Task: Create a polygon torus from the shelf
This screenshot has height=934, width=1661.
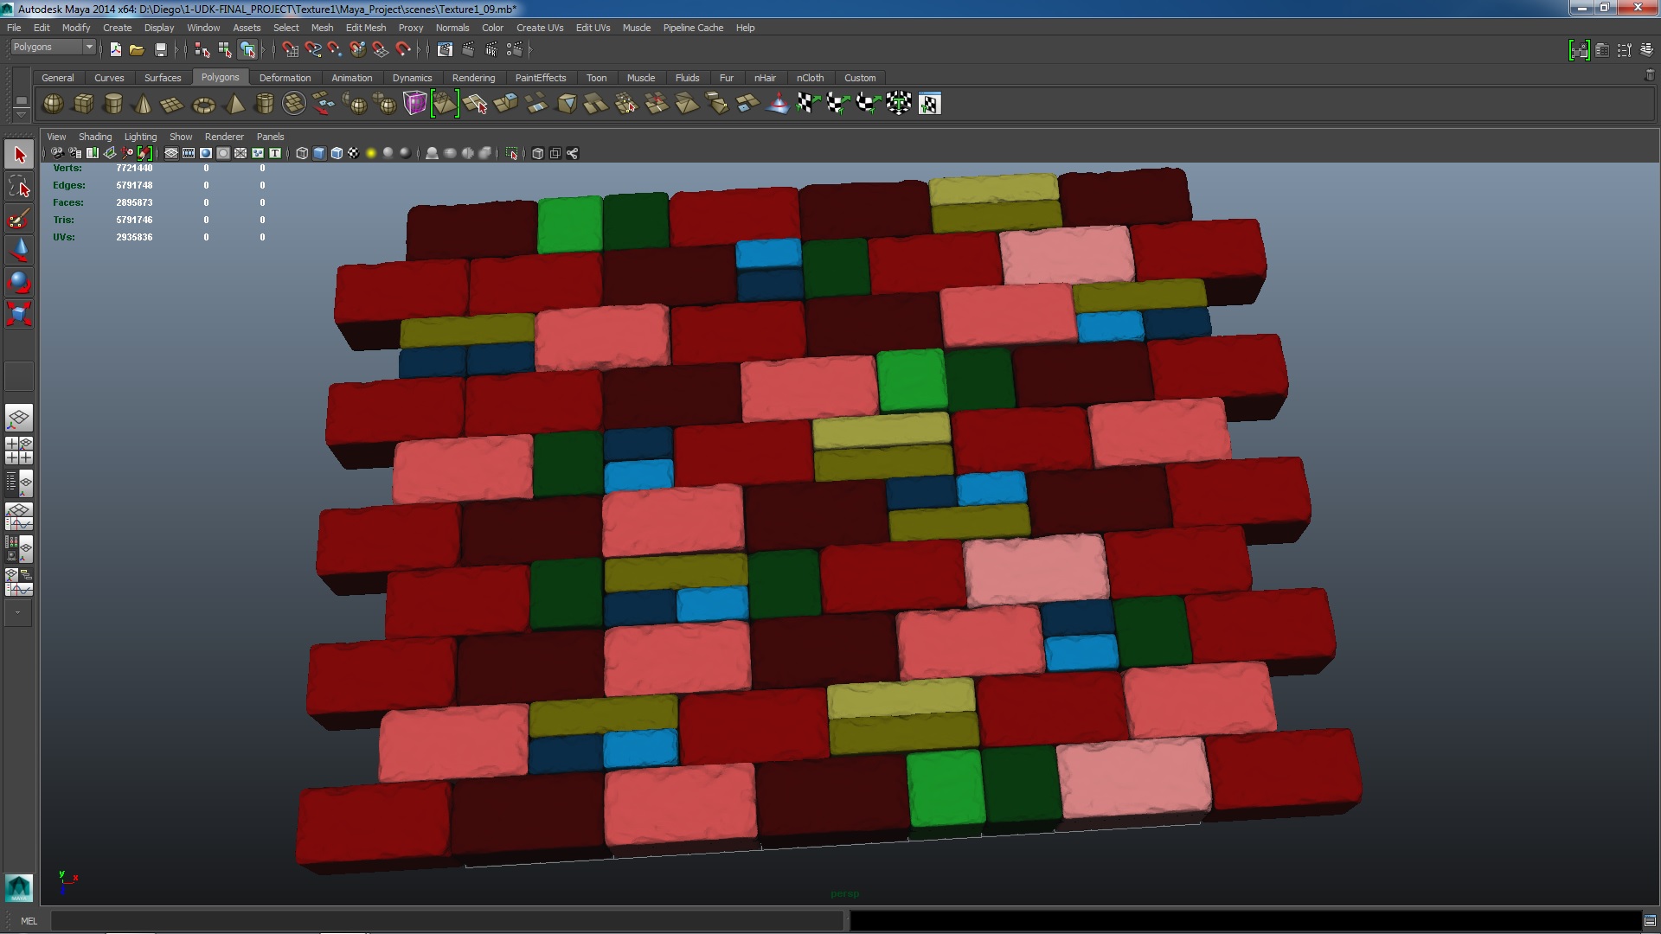Action: [x=203, y=105]
